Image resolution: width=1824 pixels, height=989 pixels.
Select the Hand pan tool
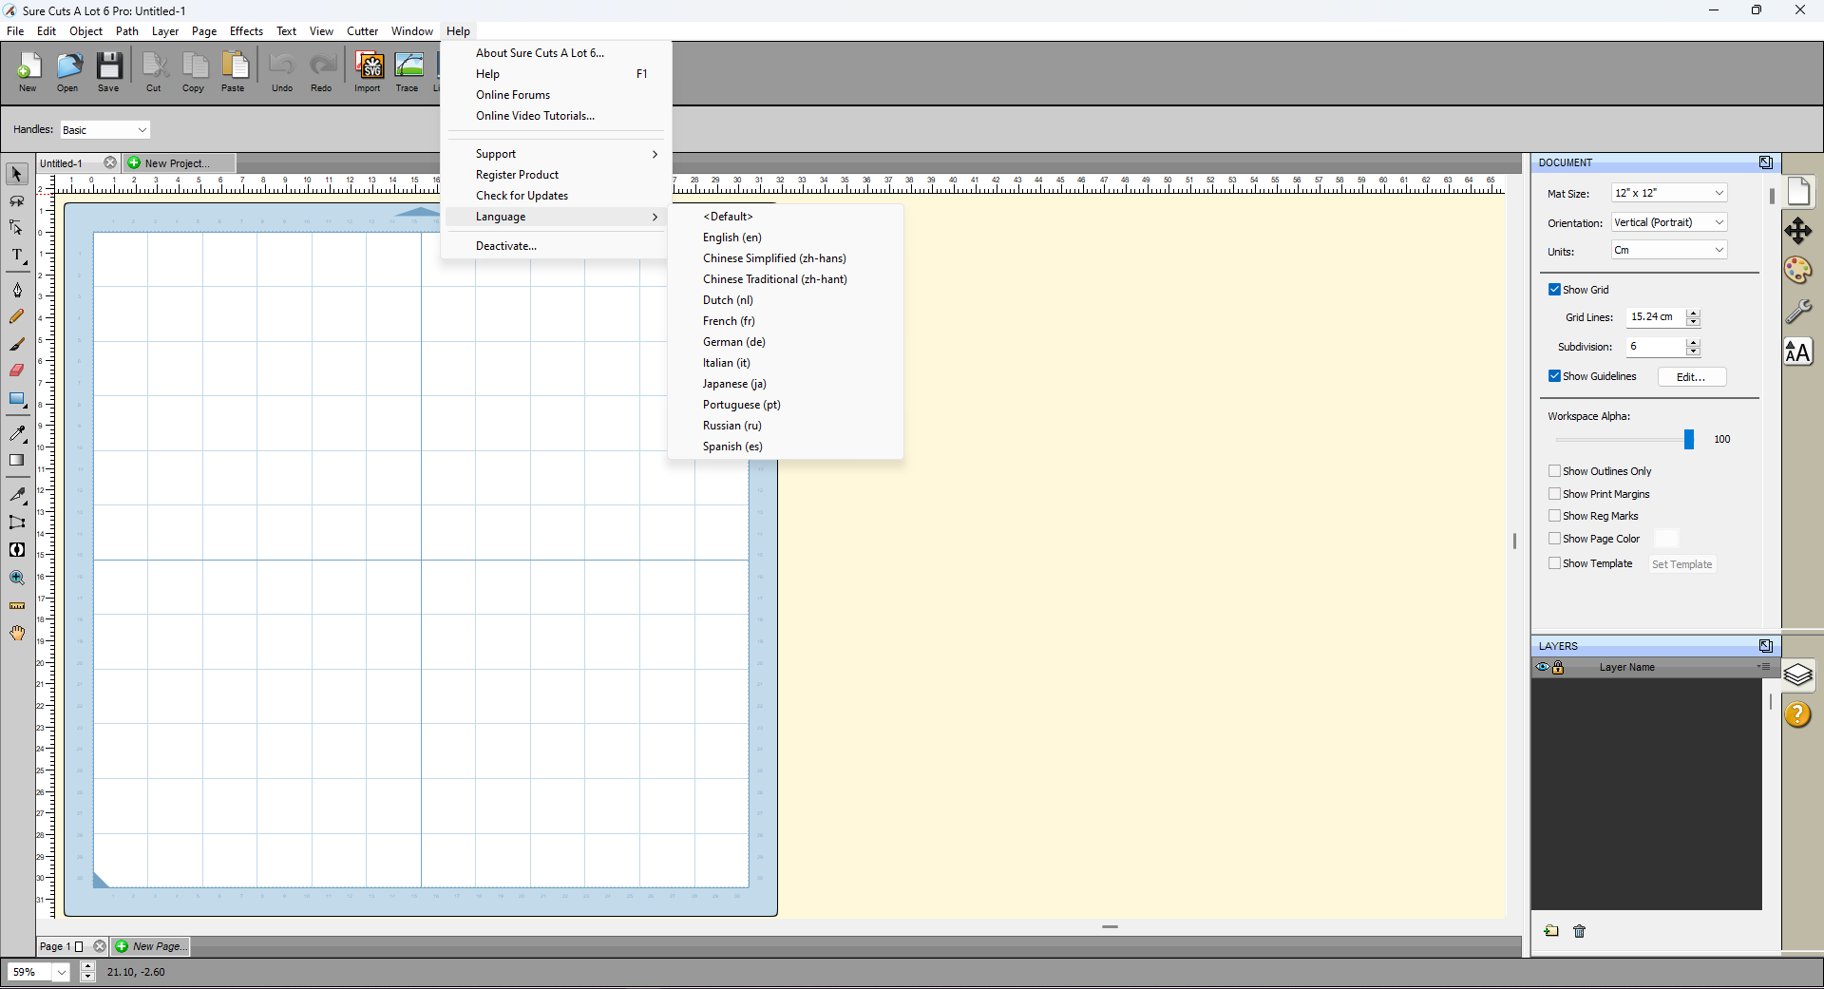tap(16, 633)
